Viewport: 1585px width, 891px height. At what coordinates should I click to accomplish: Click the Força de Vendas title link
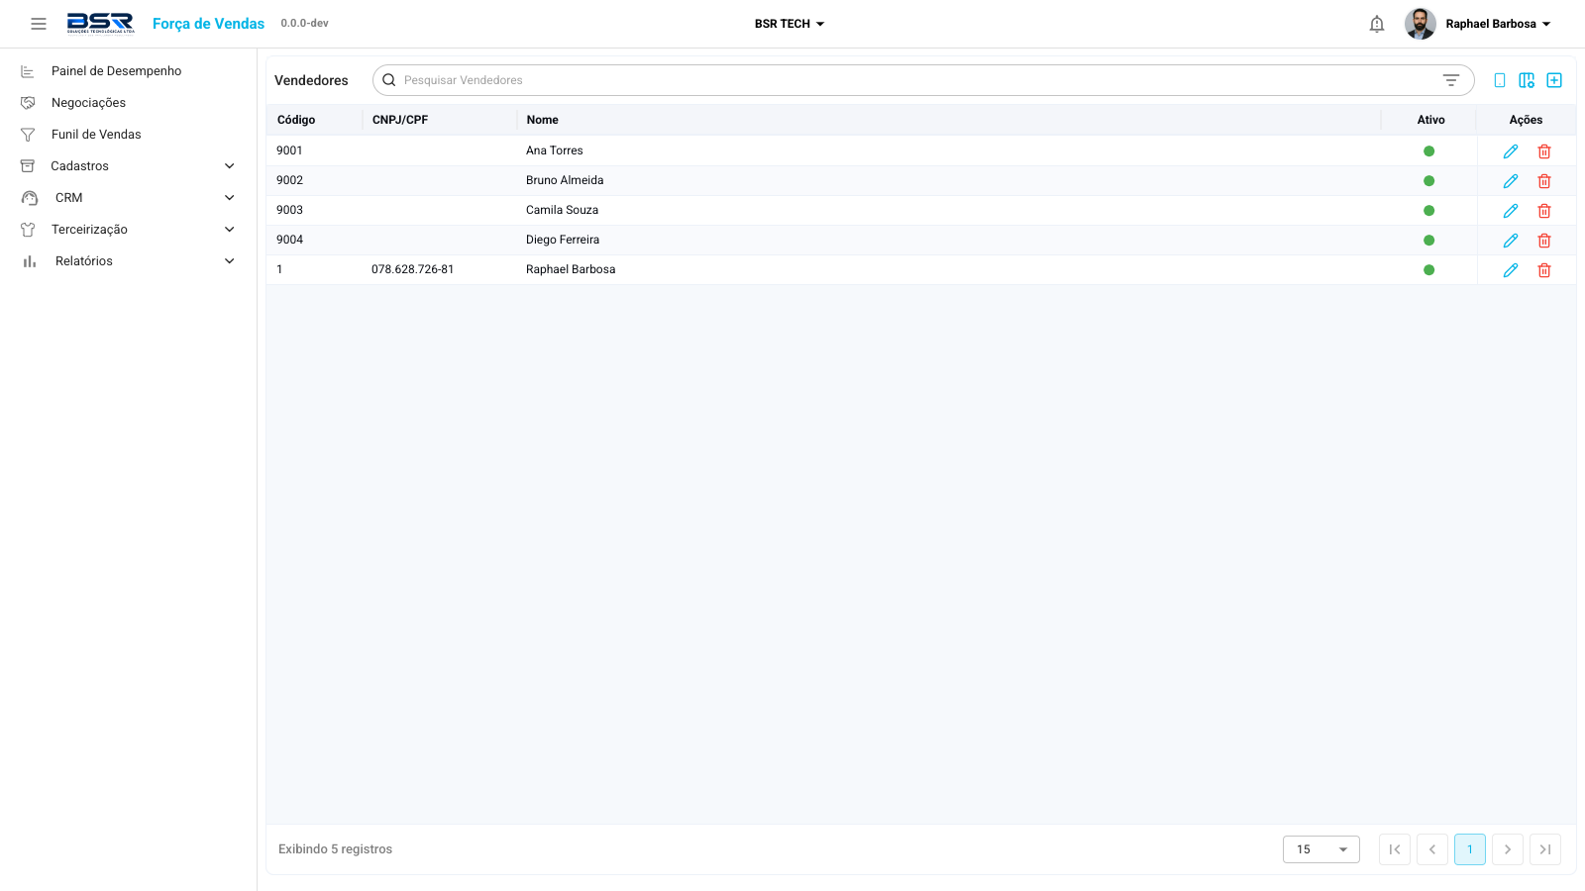[x=208, y=24]
